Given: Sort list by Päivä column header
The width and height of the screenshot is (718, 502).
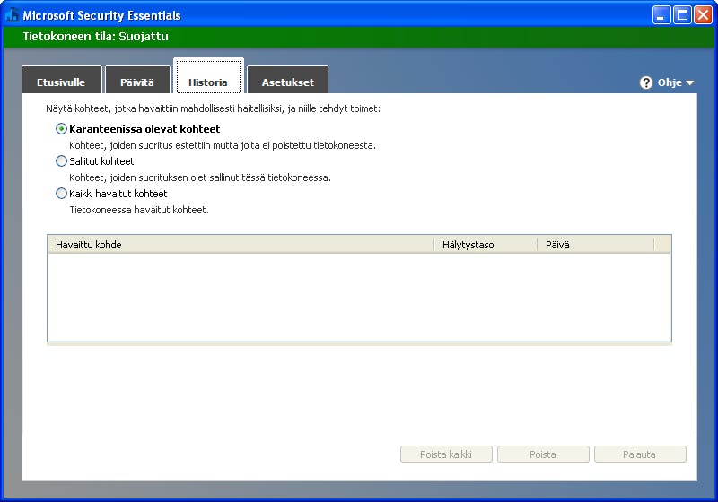Looking at the screenshot, I should tap(595, 245).
